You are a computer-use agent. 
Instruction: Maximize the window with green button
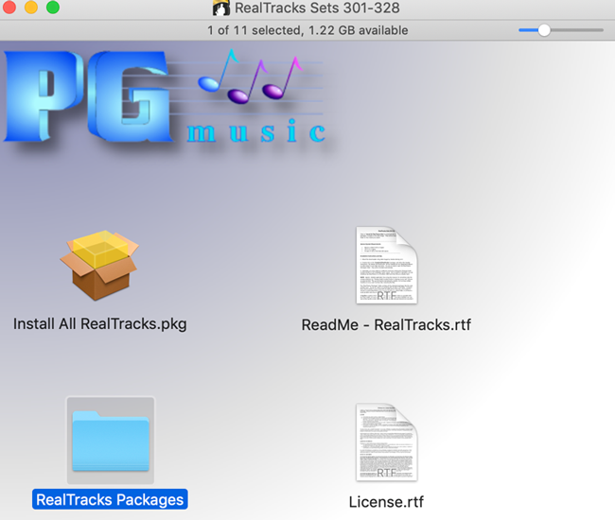coord(53,7)
